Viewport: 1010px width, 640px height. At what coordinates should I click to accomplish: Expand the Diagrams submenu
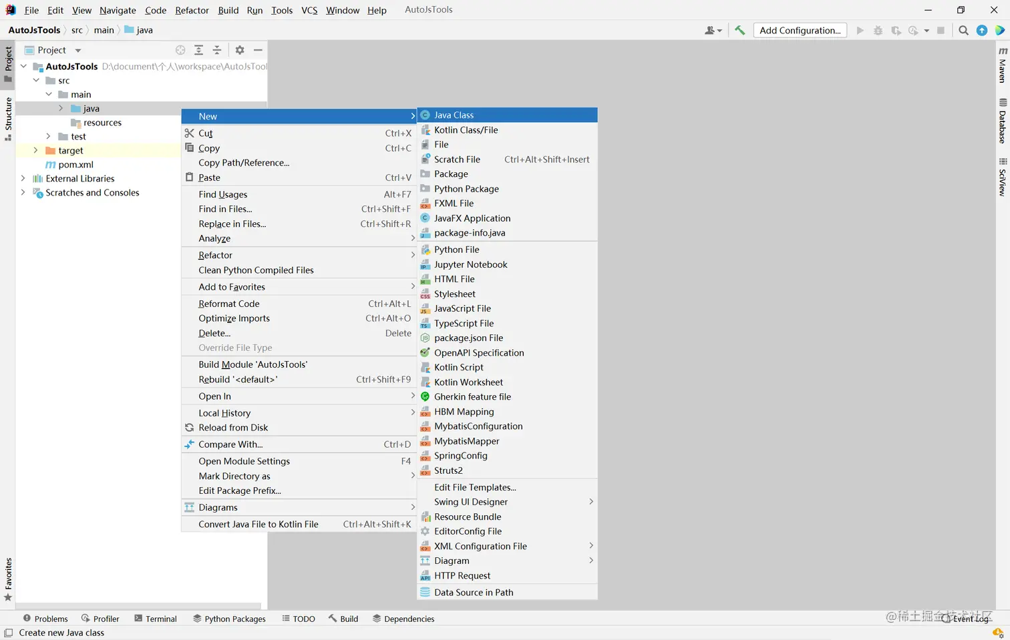[299, 507]
